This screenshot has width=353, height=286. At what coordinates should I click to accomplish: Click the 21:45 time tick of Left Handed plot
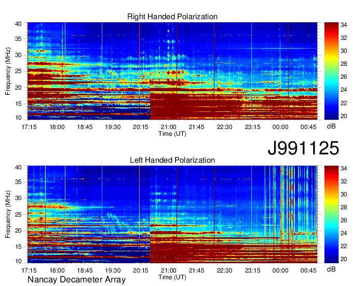(197, 270)
